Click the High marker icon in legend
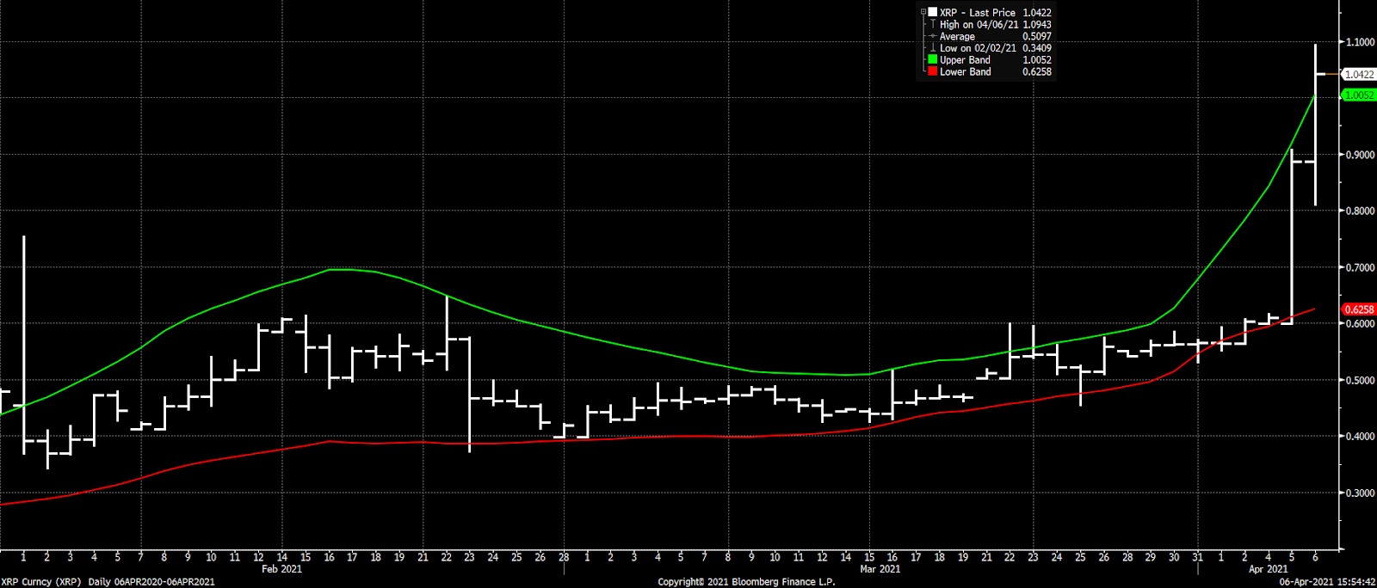 point(933,25)
